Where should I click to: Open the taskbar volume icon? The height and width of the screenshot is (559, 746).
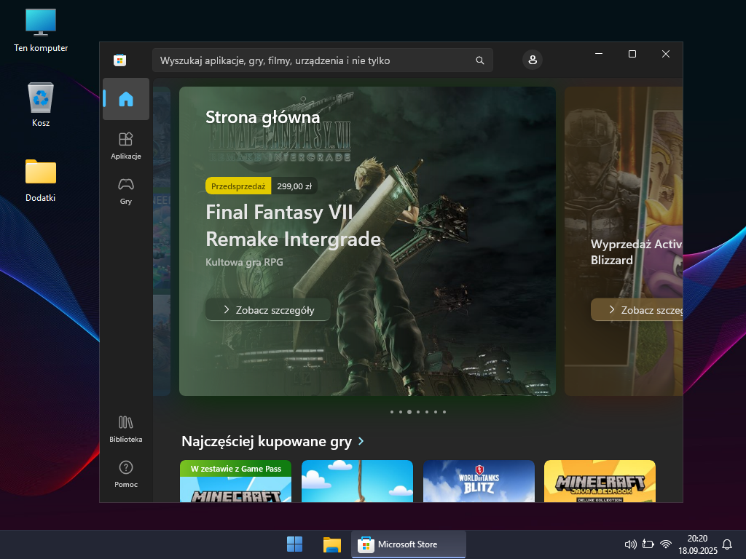click(x=631, y=544)
